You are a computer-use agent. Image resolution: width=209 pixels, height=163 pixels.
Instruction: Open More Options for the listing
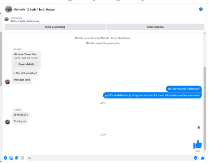coord(155,27)
